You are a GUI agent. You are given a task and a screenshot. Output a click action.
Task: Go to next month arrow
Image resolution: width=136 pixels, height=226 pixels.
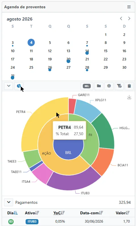(x=129, y=19)
